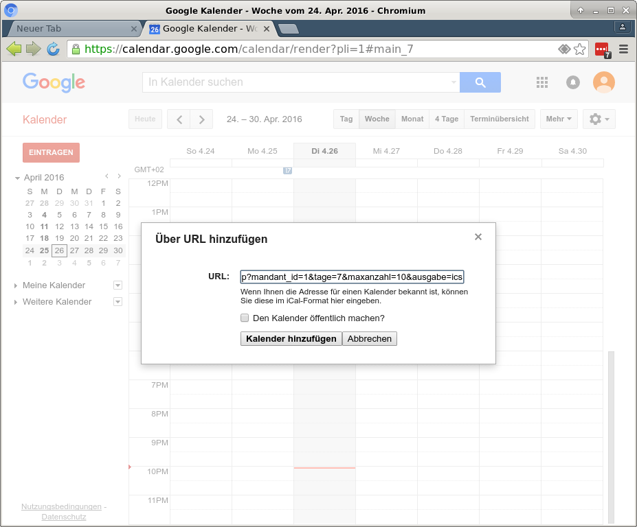This screenshot has height=527, width=637.
Task: Click the red extension icon with badge 7
Action: coord(603,49)
